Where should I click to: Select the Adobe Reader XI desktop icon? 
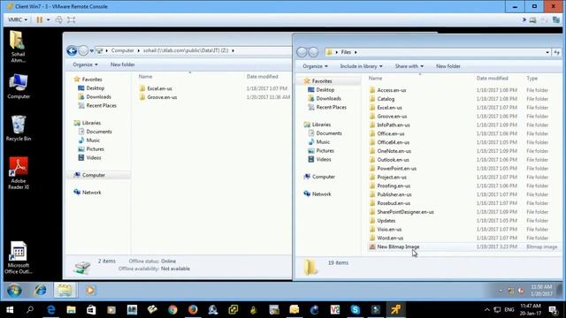(18, 173)
